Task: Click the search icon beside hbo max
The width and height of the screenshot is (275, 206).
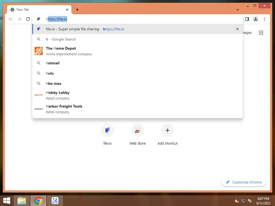Action: 39,83
